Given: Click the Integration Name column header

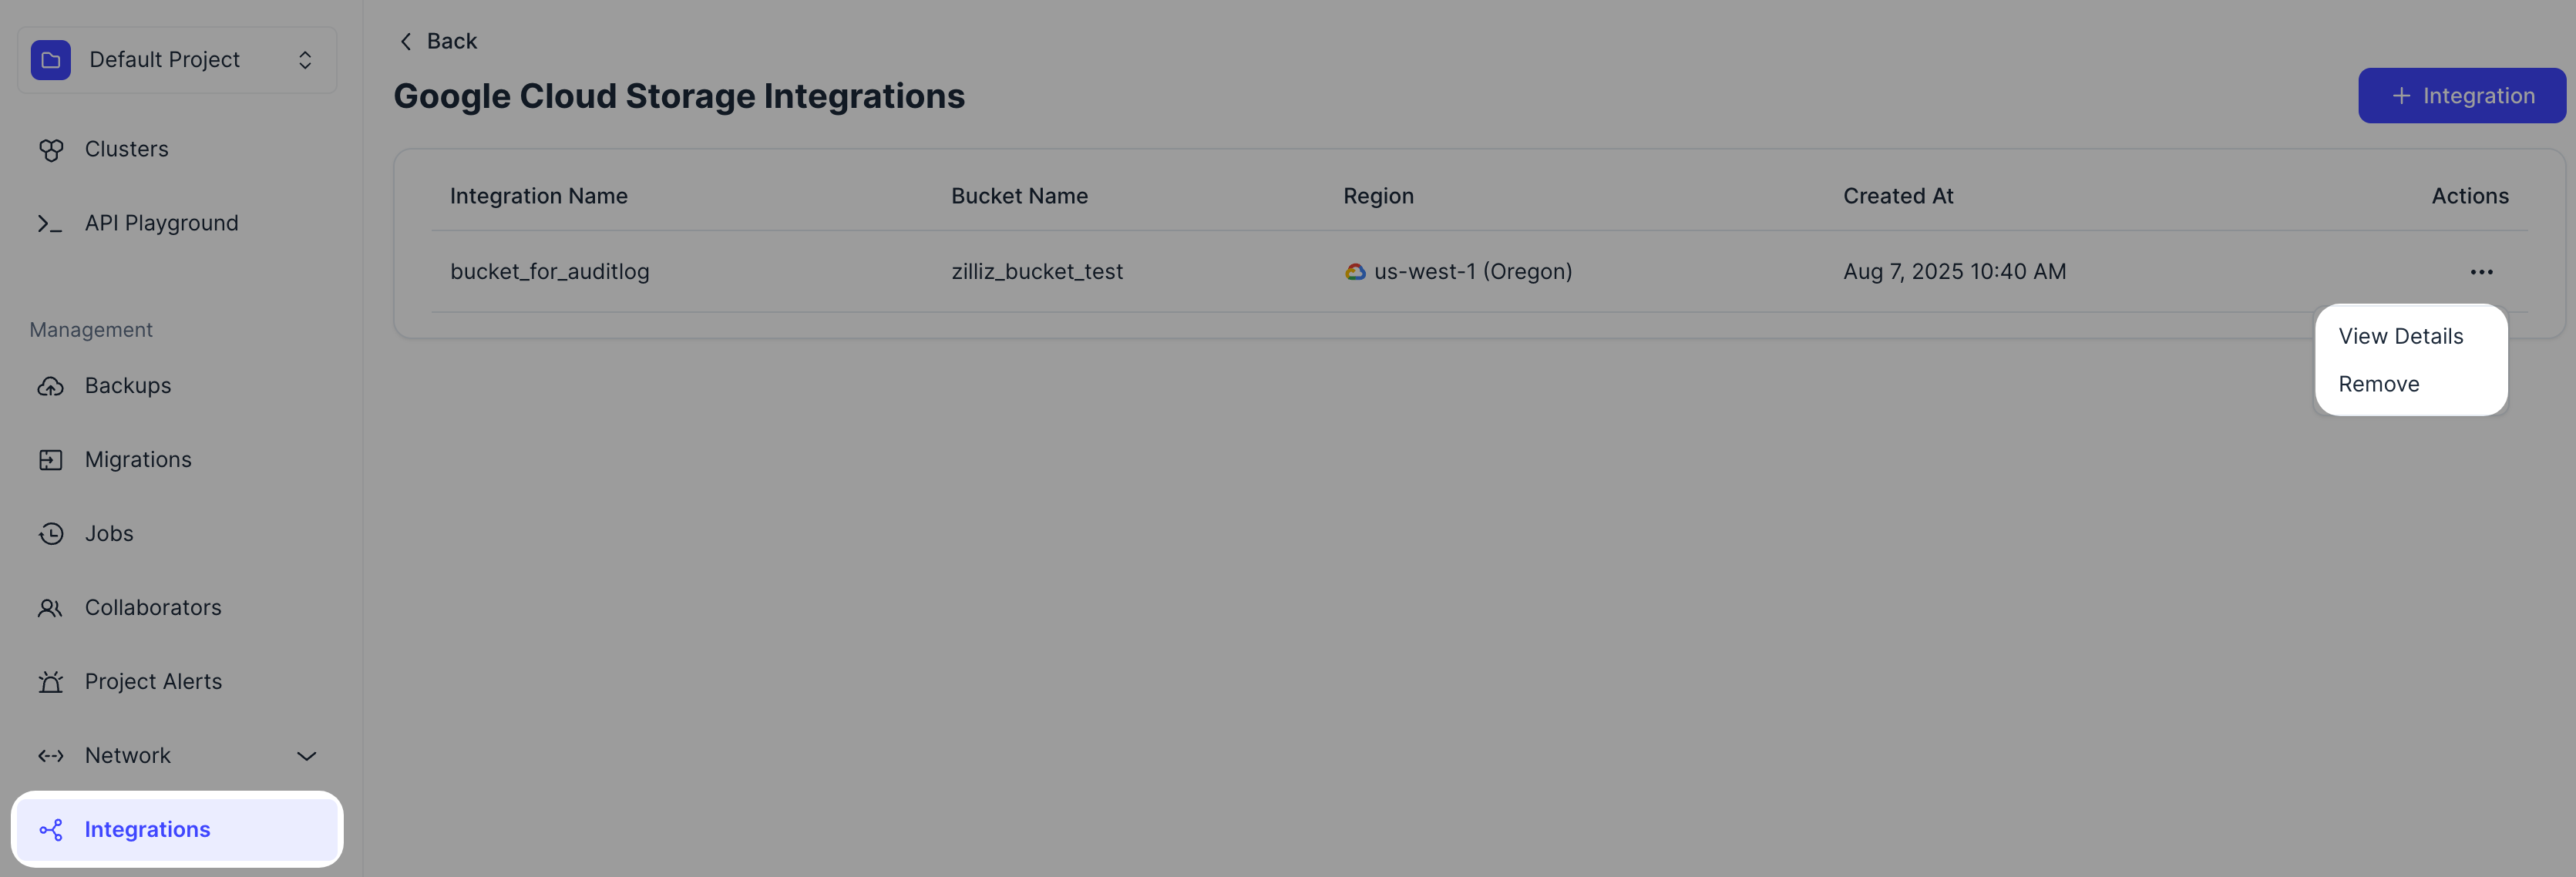Looking at the screenshot, I should pyautogui.click(x=538, y=196).
